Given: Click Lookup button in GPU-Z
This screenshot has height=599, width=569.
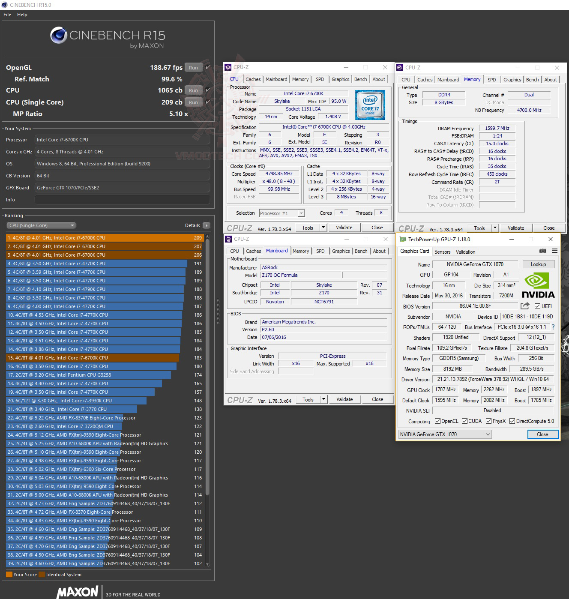Looking at the screenshot, I should tap(538, 264).
